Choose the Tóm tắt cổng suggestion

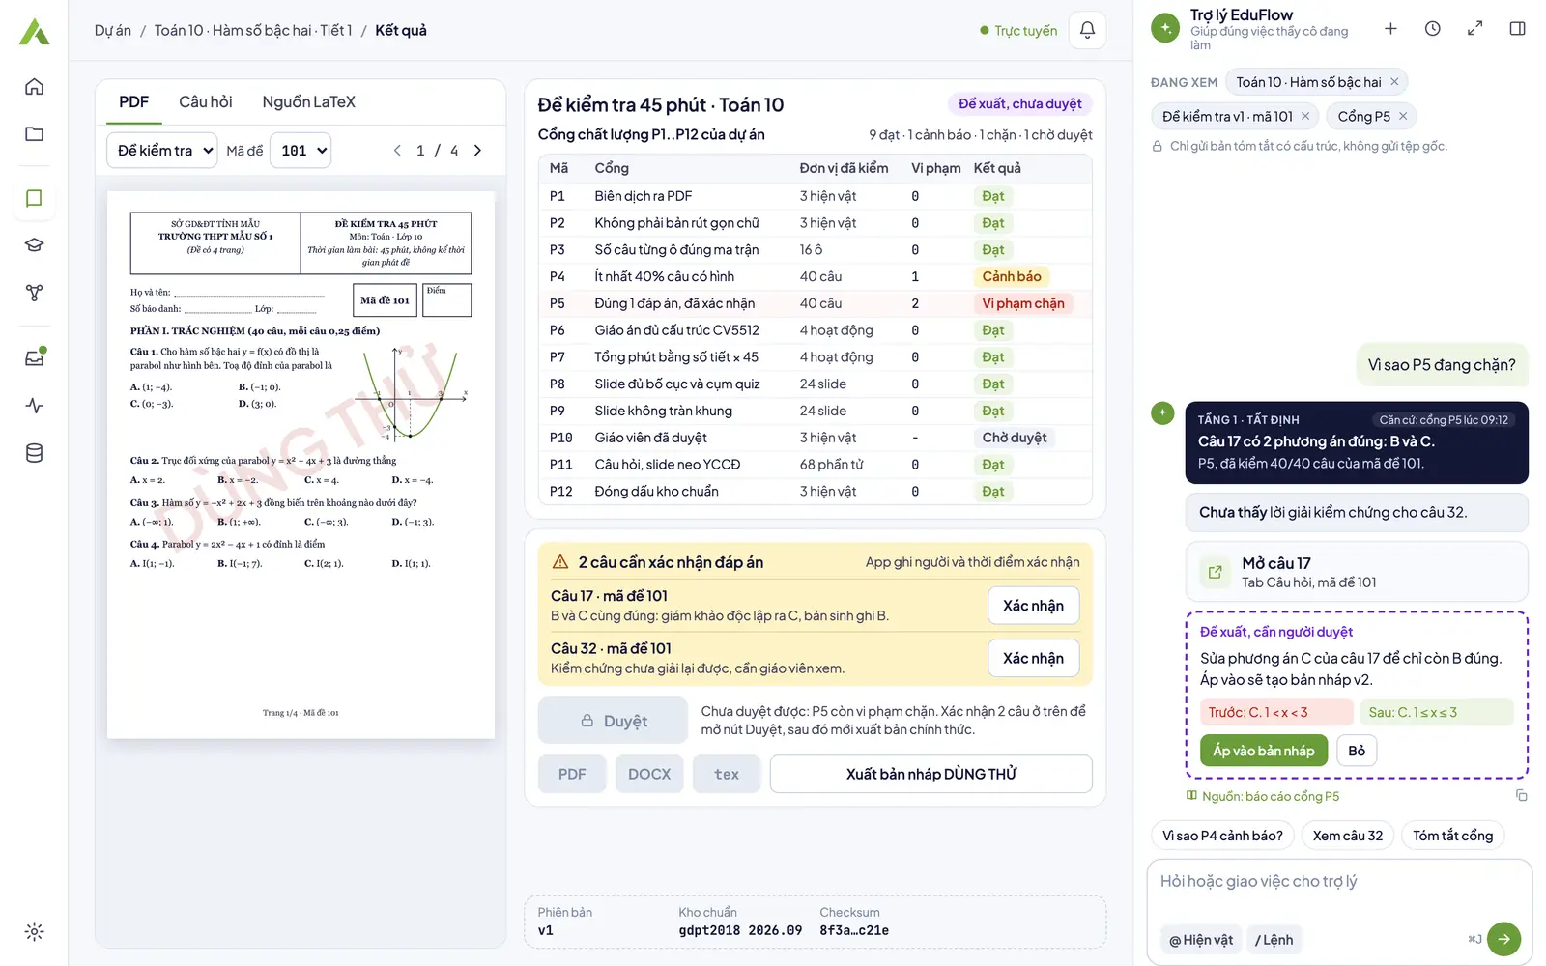pos(1452,836)
